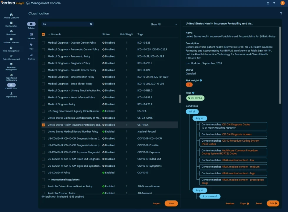Click the Edit button for the policy

[x=272, y=203]
